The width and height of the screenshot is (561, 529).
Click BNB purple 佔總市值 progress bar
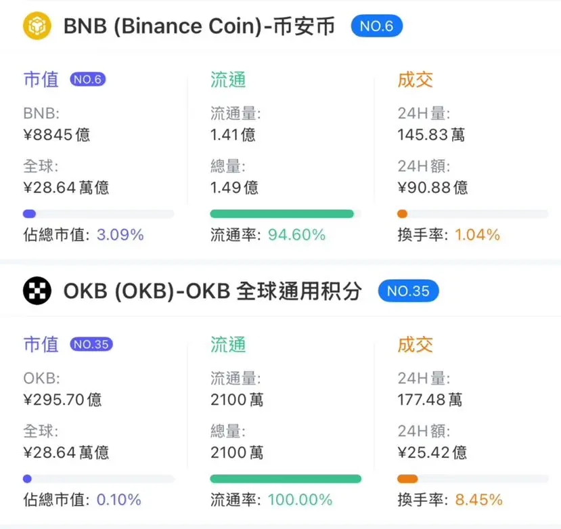point(98,214)
